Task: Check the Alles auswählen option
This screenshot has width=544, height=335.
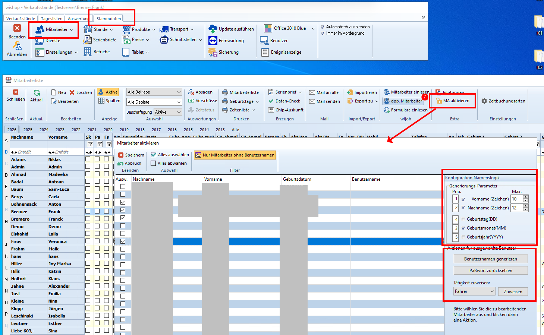Action: [x=154, y=155]
